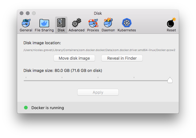Screen dimensions: 196x138
Task: Click the Docker.qcow2 disk image path text
Action: click(99, 50)
